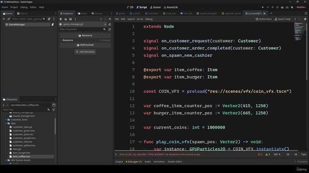Image resolution: width=309 pixels, height=173 pixels.
Task: Add a new node with the plus icon
Action: pyautogui.click(x=4, y=19)
